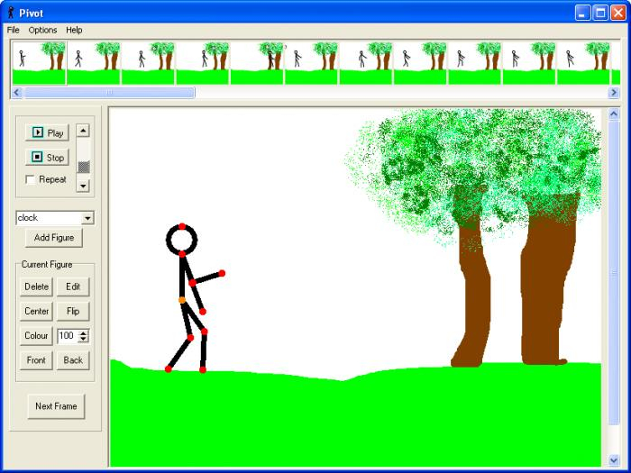
Task: Click the timeline scroll right arrow
Action: [x=614, y=93]
